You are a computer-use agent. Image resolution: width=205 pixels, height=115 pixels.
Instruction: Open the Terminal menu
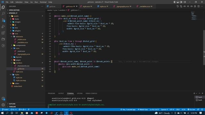(x=43, y=2)
